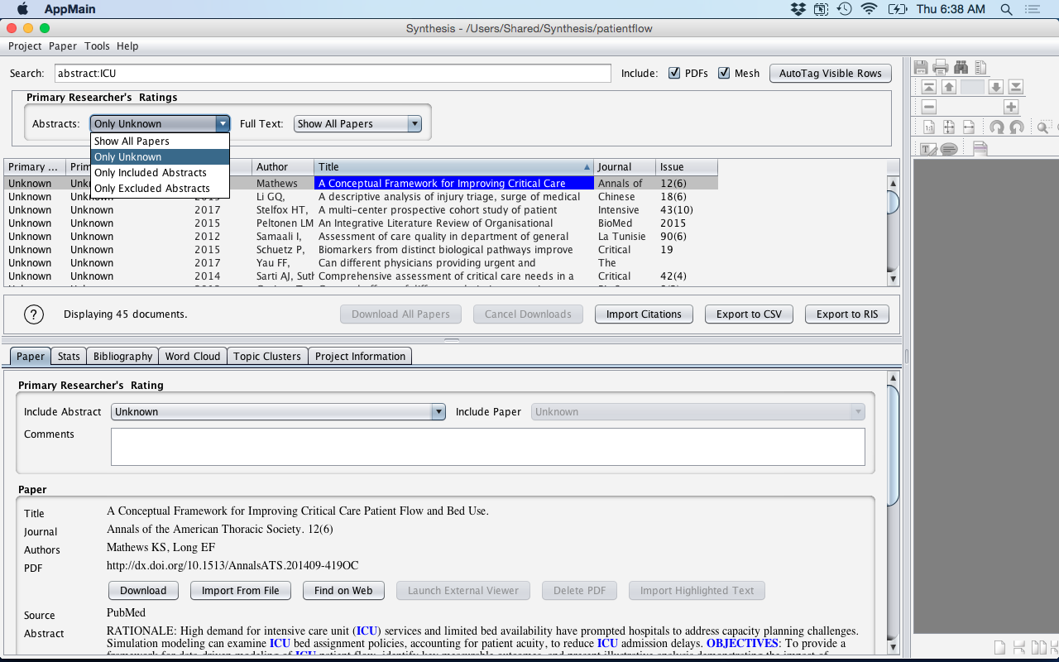Switch to the Word Cloud tab
This screenshot has width=1059, height=662.
(192, 356)
